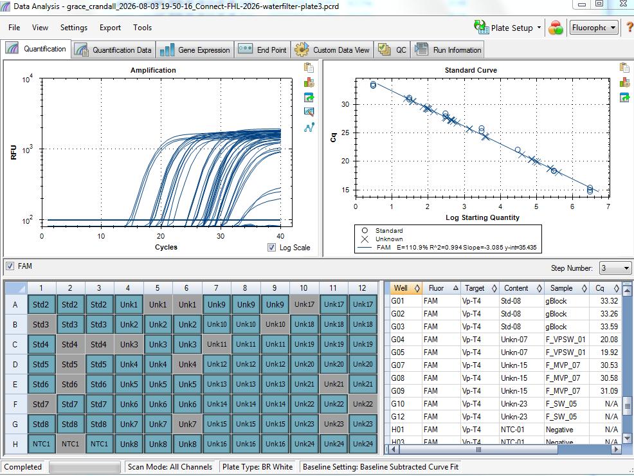Open help via the question mark icon
The height and width of the screenshot is (476, 634).
(629, 28)
